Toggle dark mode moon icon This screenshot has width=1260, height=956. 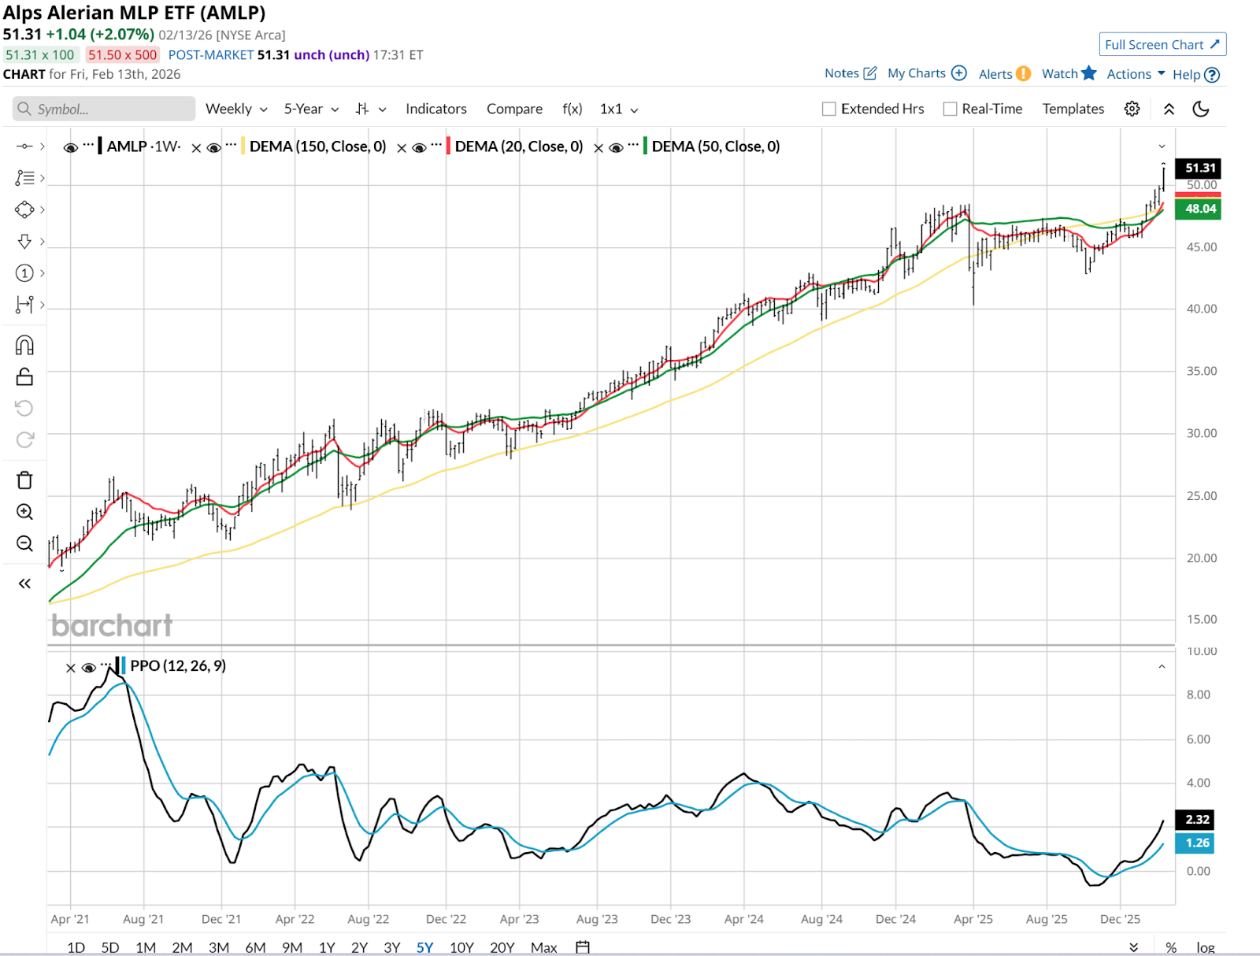[1200, 109]
